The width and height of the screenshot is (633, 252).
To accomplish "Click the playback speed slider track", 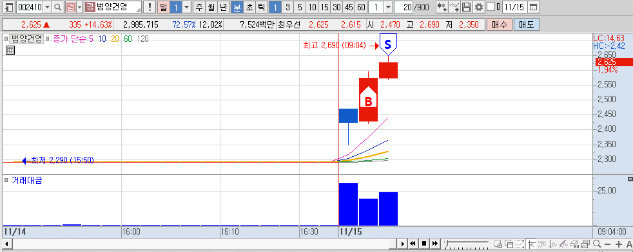I will (467, 244).
